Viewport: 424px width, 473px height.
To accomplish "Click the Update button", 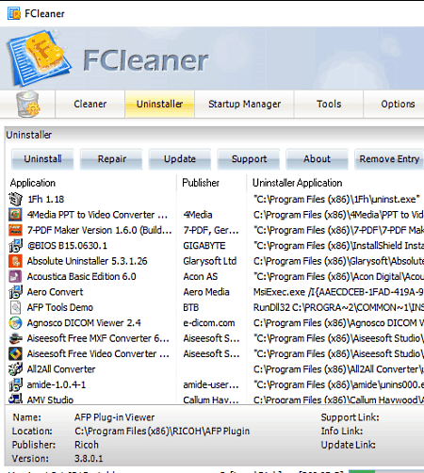I will pyautogui.click(x=180, y=159).
